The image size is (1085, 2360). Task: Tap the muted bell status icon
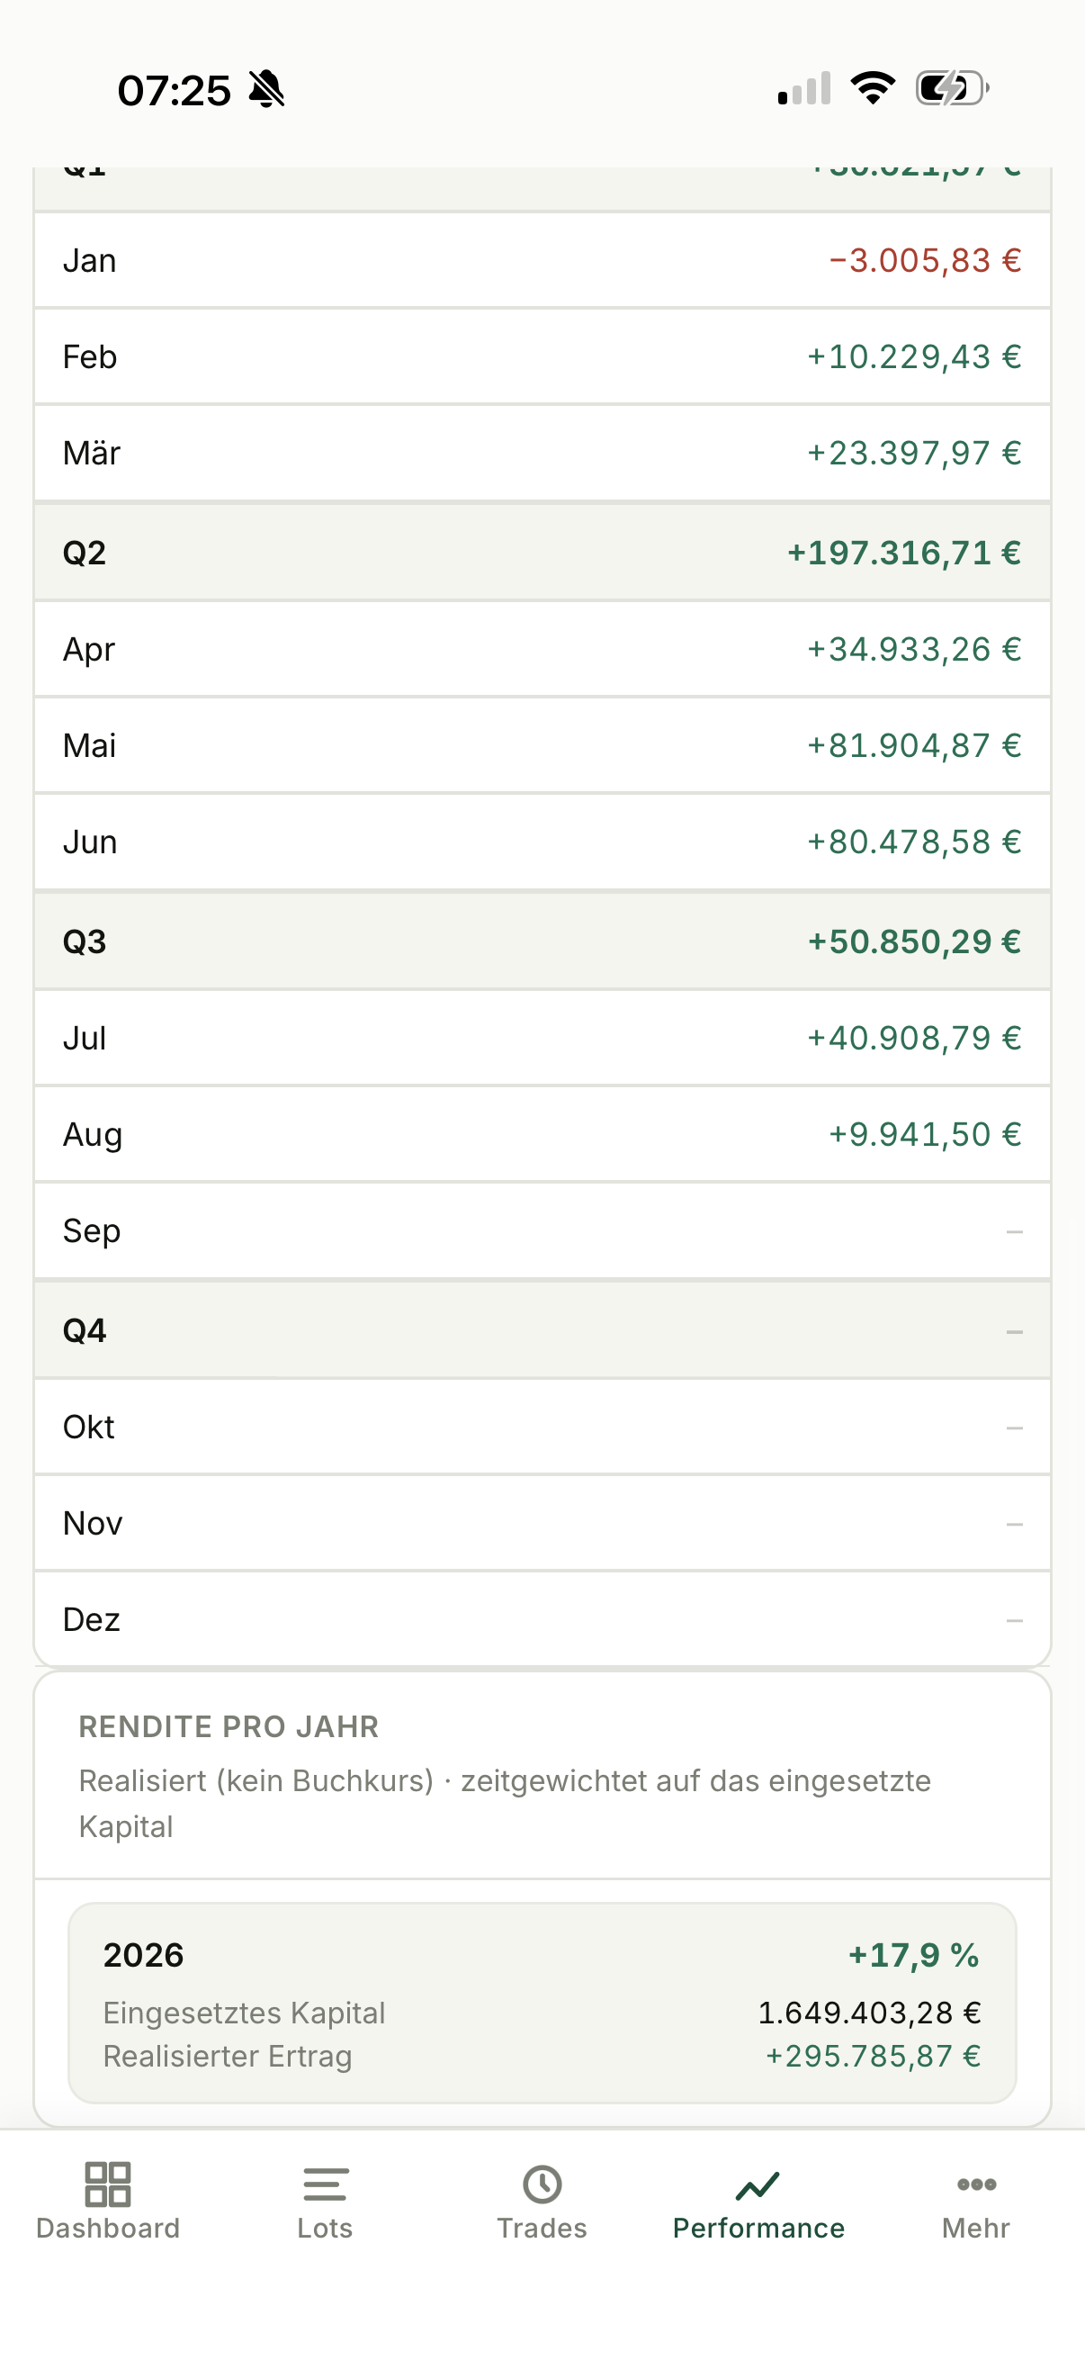tap(267, 90)
